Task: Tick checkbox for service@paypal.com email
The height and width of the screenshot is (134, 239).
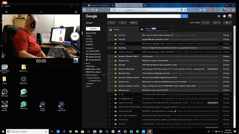Action: click(x=109, y=99)
